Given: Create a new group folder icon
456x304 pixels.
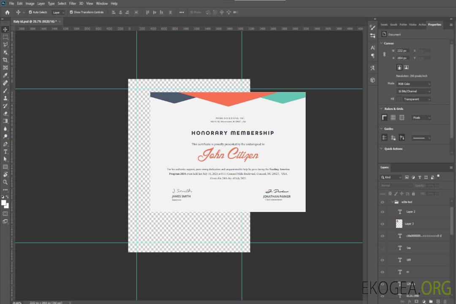Looking at the screenshot, I should pyautogui.click(x=431, y=301).
